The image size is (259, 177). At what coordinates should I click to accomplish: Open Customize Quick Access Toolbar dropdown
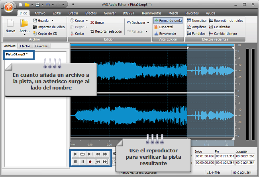(73, 5)
